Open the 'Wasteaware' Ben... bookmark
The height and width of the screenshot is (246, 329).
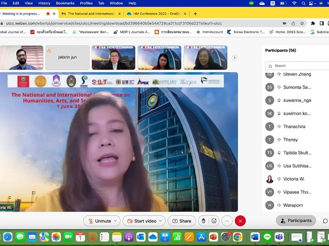90,32
